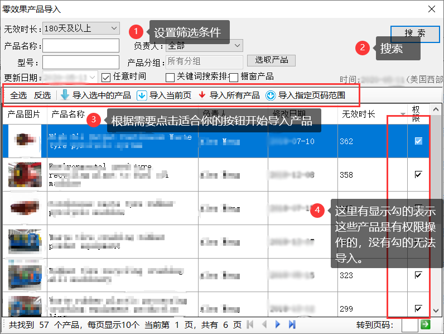This screenshot has height=334, width=444.
Task: Open 负责人 dropdown
Action: 237,45
